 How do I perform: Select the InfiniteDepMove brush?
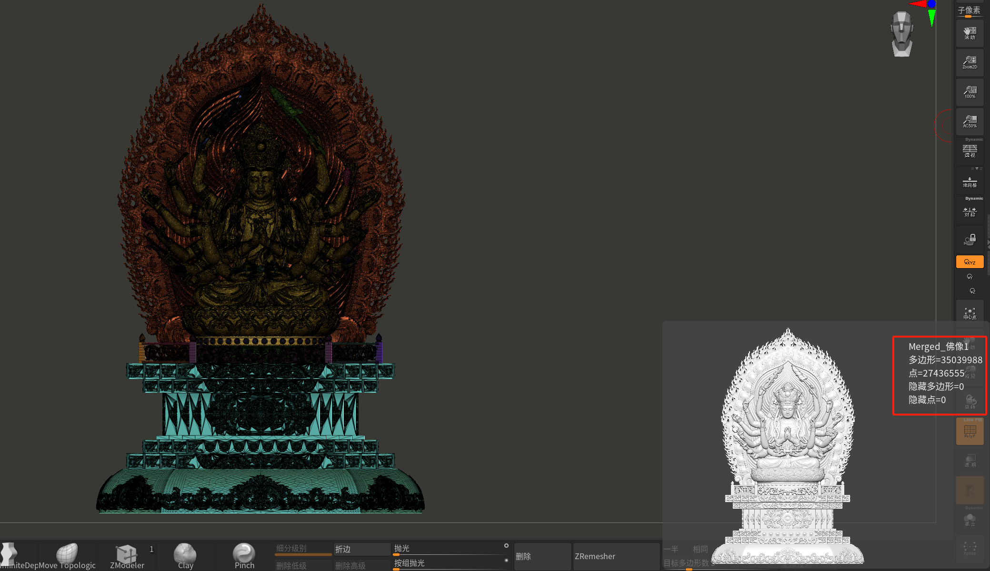click(x=19, y=556)
